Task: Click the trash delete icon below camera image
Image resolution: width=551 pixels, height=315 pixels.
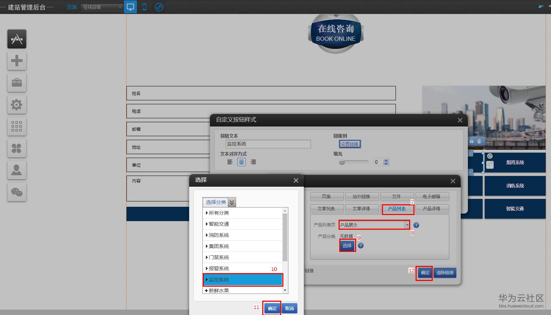Action: [479, 141]
